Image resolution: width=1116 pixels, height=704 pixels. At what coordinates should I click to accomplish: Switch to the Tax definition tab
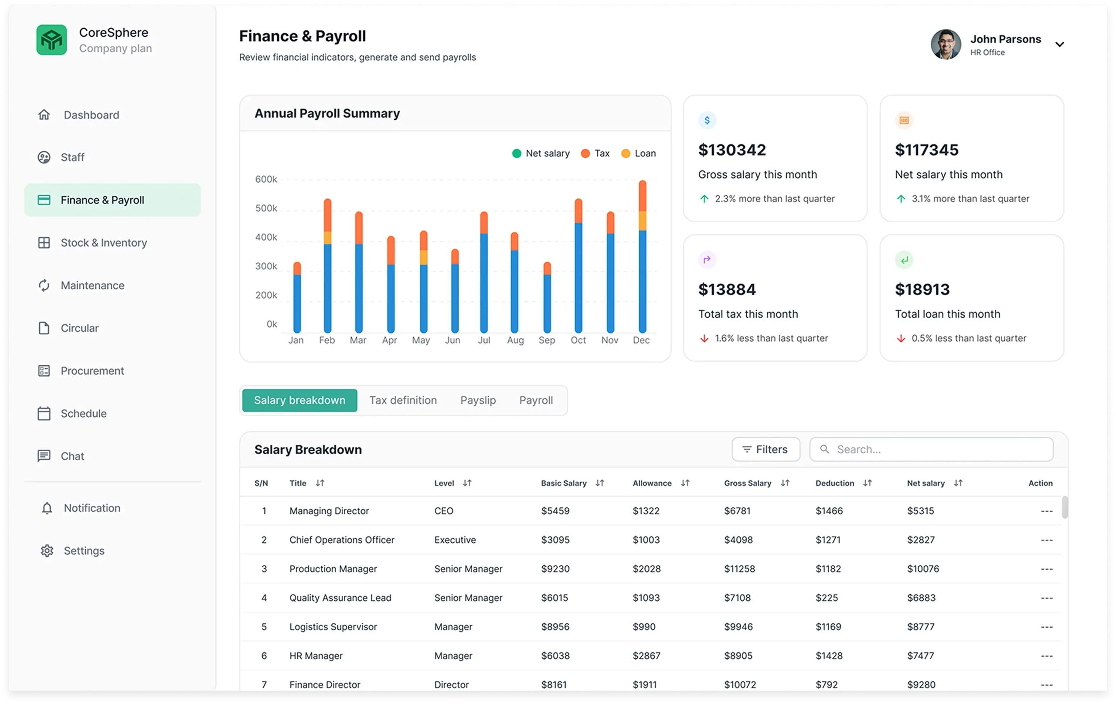click(403, 400)
